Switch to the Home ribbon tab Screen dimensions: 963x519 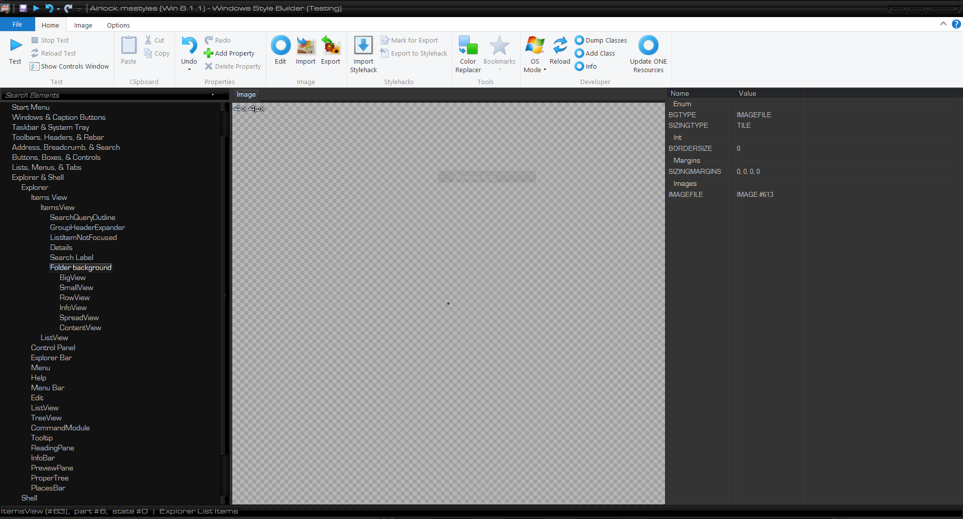point(50,25)
